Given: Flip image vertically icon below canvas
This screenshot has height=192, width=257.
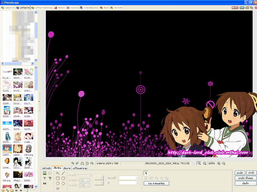Looking at the screenshot, I should (87, 163).
